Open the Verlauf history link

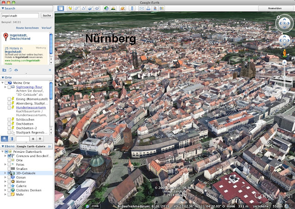(x=47, y=28)
